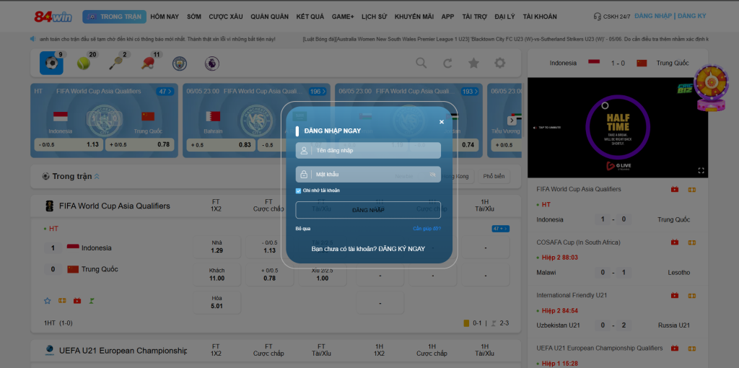Click the lucky spin wheel icon
This screenshot has height=368, width=739.
click(x=712, y=88)
